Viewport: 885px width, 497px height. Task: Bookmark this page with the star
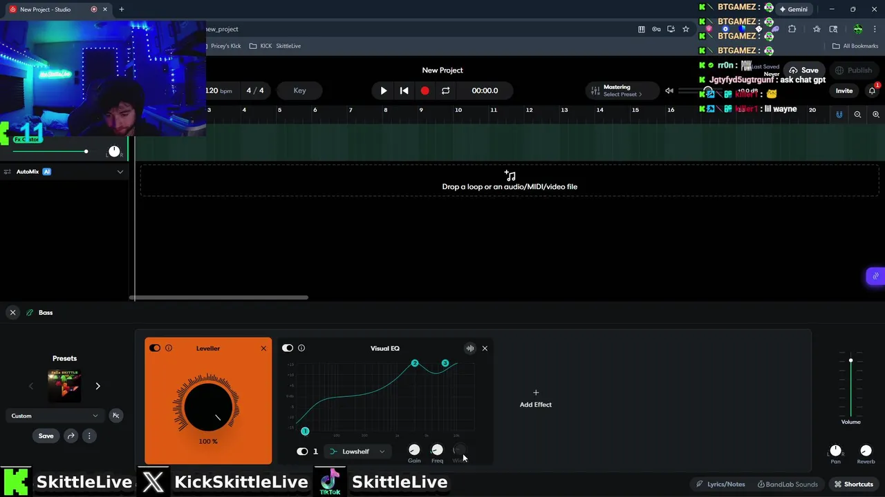[x=686, y=29]
